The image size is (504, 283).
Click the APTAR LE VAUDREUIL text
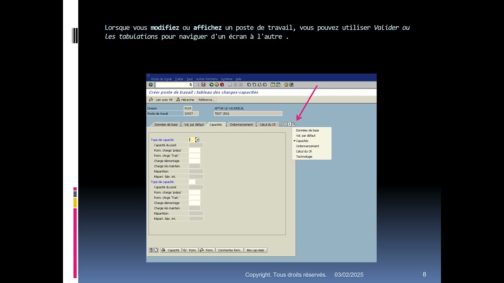(x=229, y=108)
